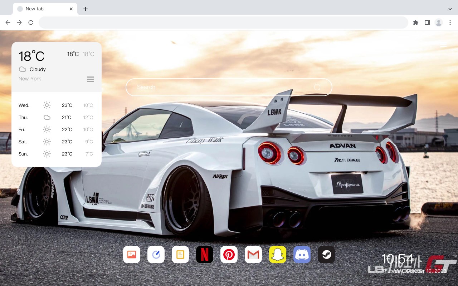Click into the page Search field
This screenshot has height=286, width=458.
click(x=229, y=87)
